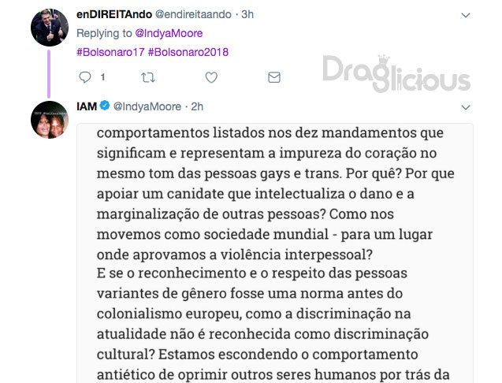This screenshot has width=502, height=383.
Task: Click the enDIREITAndo display name
Action: click(x=114, y=14)
